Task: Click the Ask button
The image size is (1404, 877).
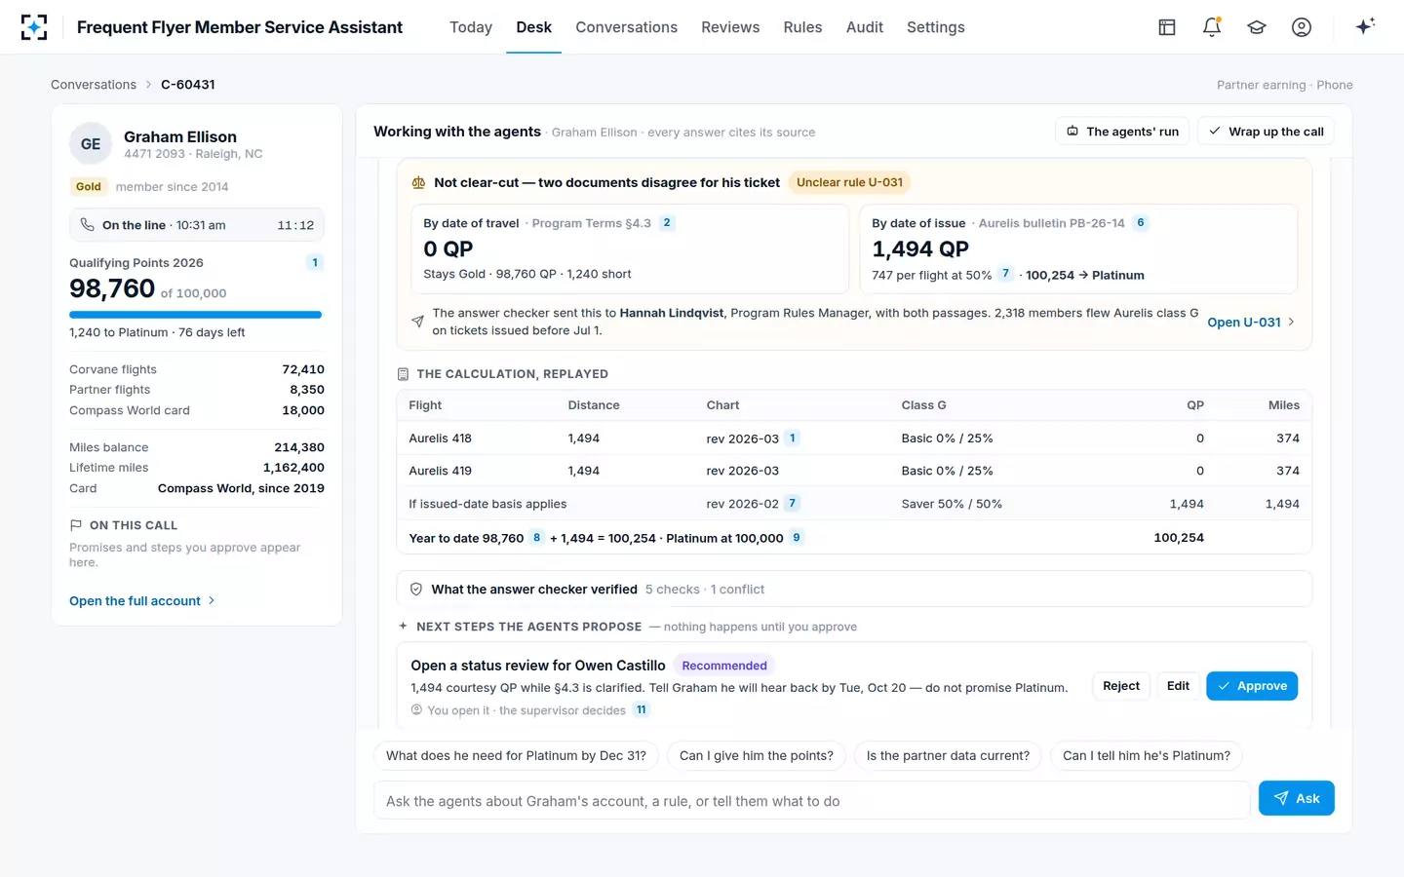Action: [1296, 798]
